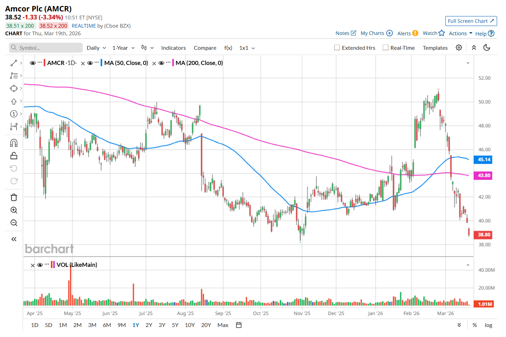Toggle visibility of MA 50 line
The width and height of the screenshot is (506, 337).
(90, 63)
